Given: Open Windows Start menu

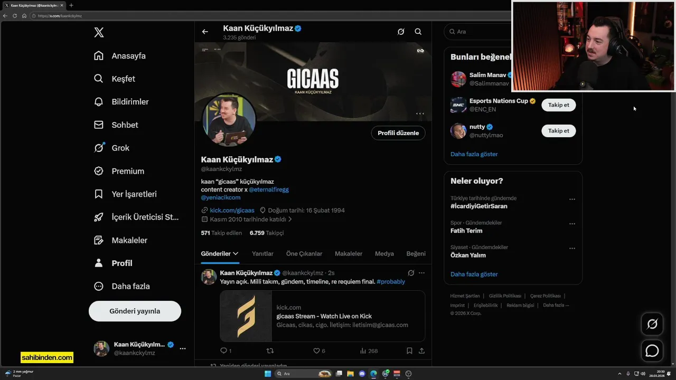Looking at the screenshot, I should tap(268, 374).
